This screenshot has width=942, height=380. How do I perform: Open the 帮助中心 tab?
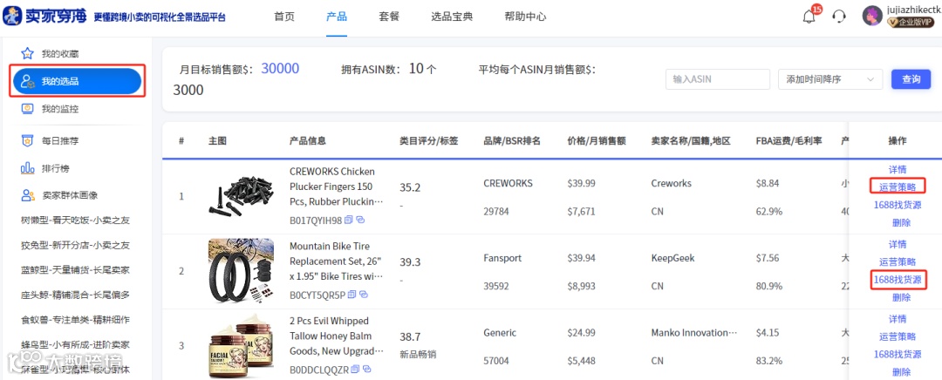click(526, 17)
